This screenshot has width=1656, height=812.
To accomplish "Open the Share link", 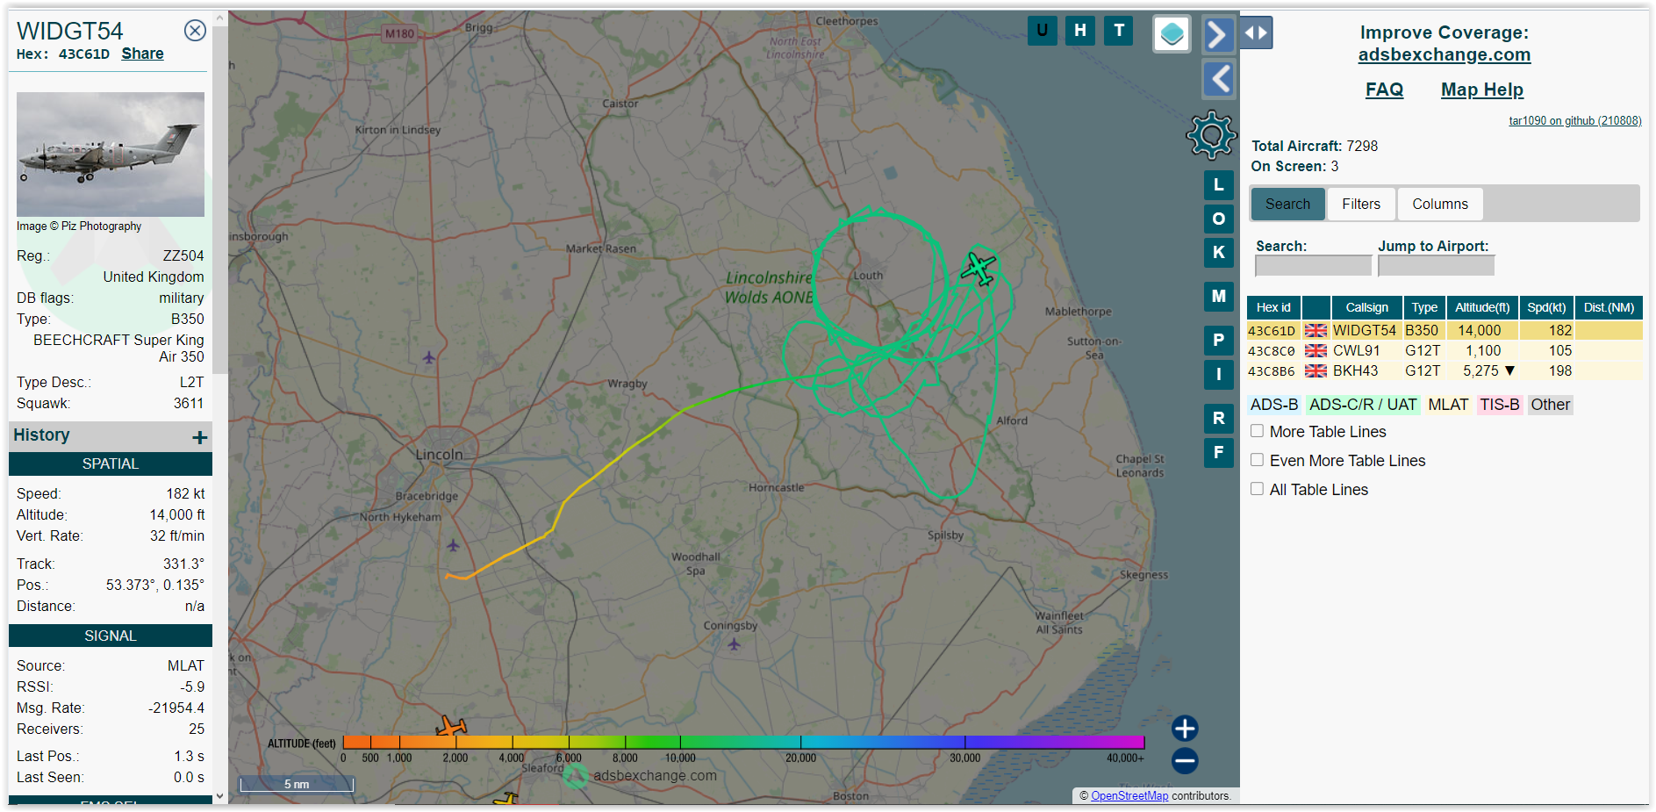I will (x=142, y=54).
